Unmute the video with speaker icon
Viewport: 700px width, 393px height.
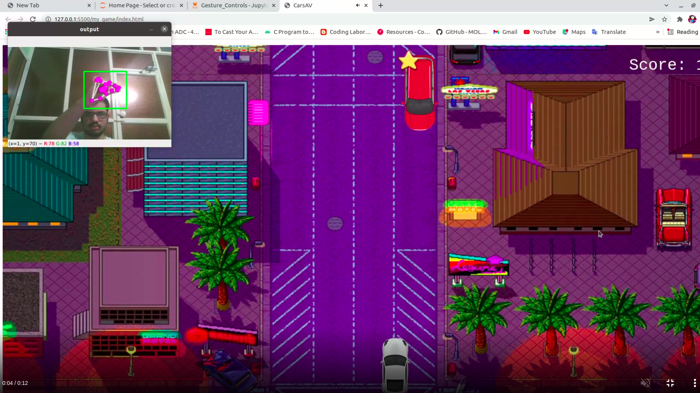click(x=645, y=383)
